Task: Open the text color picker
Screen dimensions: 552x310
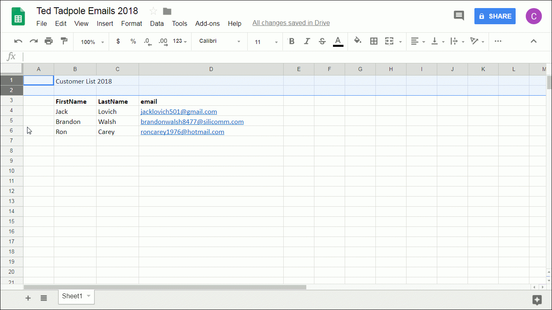Action: tap(338, 41)
